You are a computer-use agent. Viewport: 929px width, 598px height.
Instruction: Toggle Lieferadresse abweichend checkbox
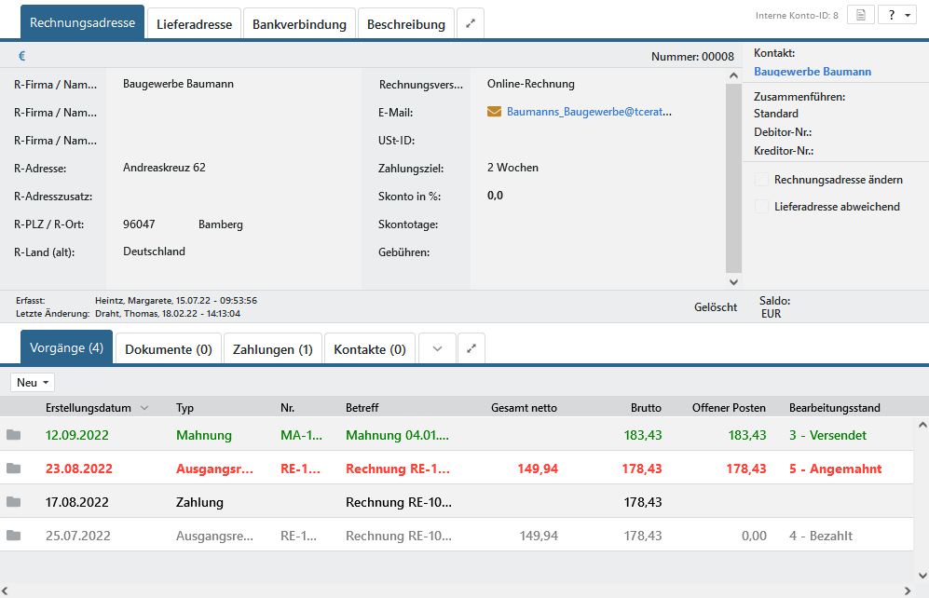[x=761, y=206]
